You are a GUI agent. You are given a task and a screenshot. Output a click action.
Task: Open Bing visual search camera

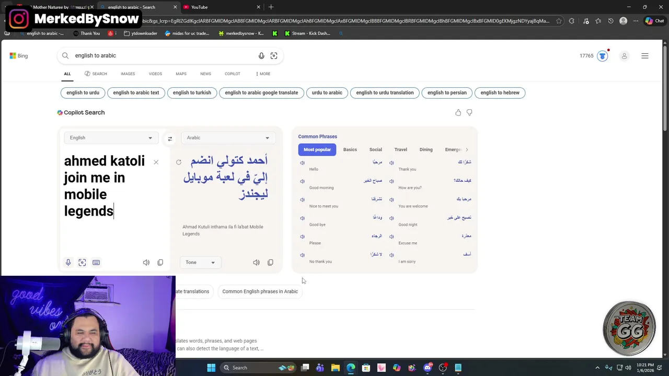(x=274, y=55)
